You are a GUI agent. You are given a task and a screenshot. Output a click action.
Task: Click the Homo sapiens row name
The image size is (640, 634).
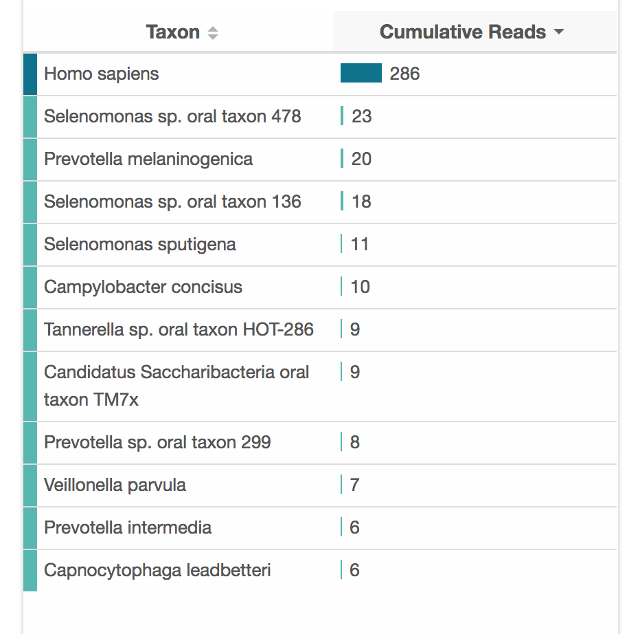(102, 74)
